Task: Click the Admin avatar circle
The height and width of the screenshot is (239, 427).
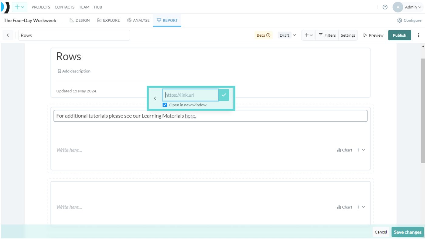Action: (398, 7)
